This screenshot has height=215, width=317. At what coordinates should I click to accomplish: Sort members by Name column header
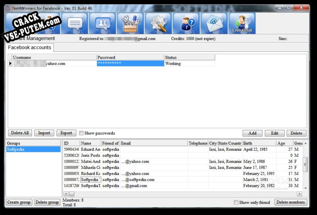point(90,143)
